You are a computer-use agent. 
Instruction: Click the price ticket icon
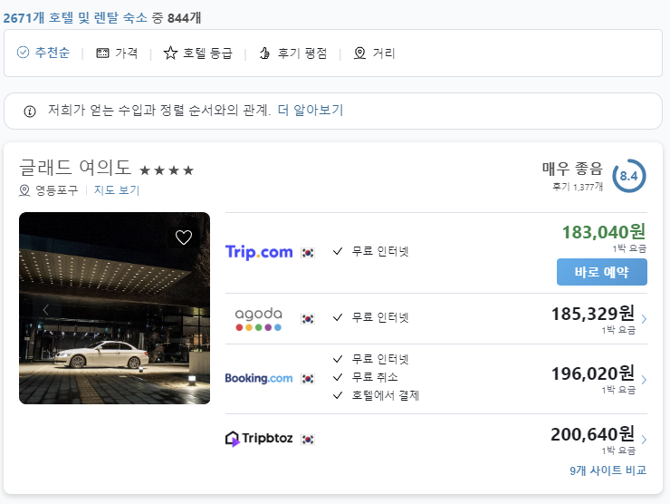(x=102, y=53)
